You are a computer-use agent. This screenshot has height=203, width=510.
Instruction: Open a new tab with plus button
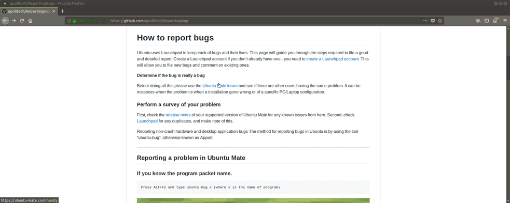pos(62,11)
